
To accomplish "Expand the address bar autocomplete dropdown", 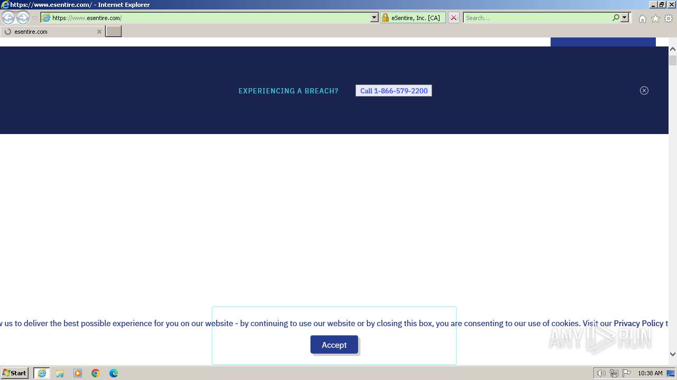I will (x=374, y=18).
